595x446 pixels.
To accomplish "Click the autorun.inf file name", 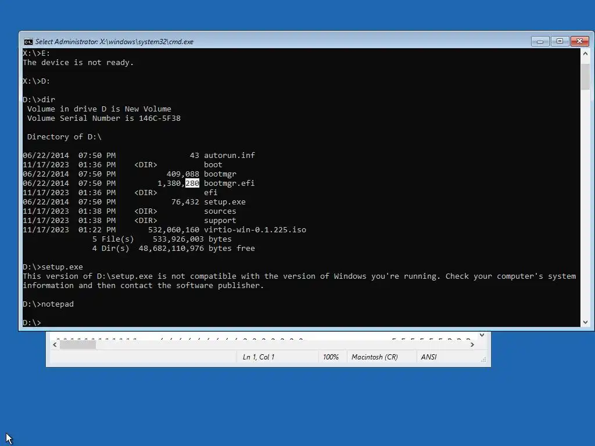I will coord(230,156).
